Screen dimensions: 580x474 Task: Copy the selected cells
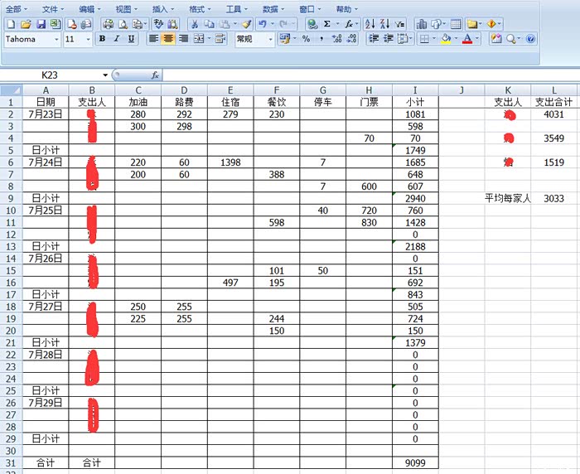210,24
